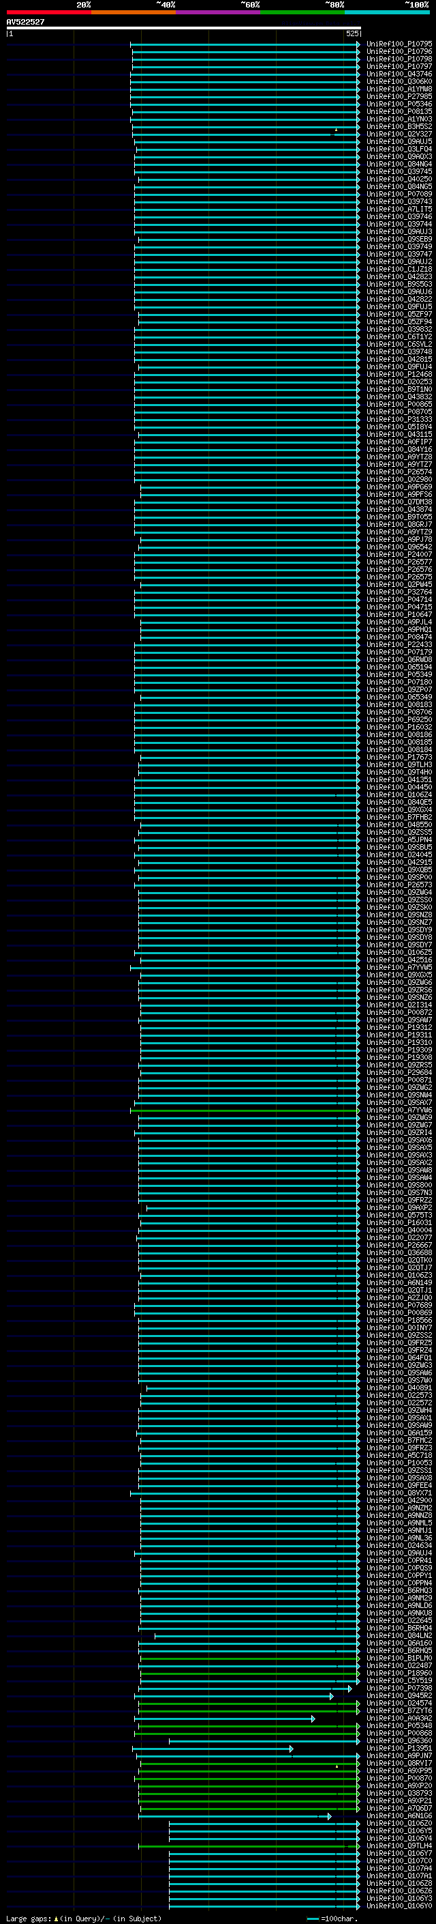The height and width of the screenshot is (1924, 436).
Task: Select the query name AV522527
Action: (x=25, y=22)
